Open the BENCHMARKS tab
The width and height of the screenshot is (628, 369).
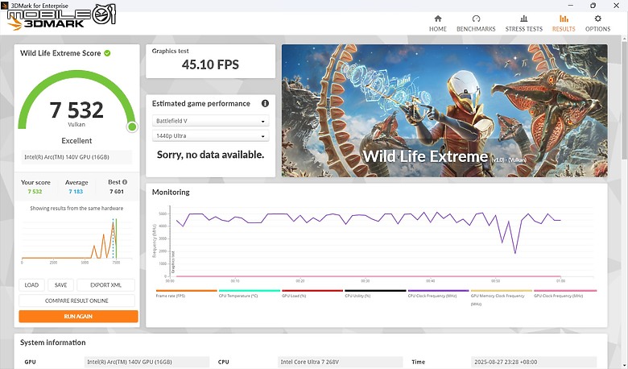coord(476,23)
